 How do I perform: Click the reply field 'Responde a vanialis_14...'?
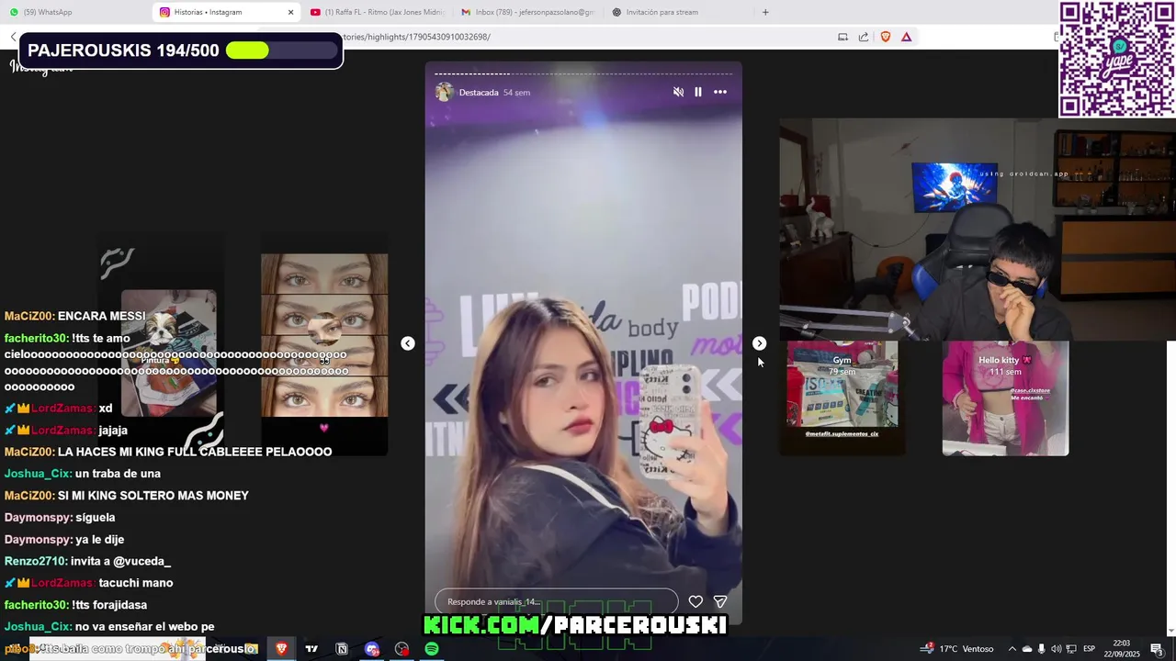coord(556,601)
